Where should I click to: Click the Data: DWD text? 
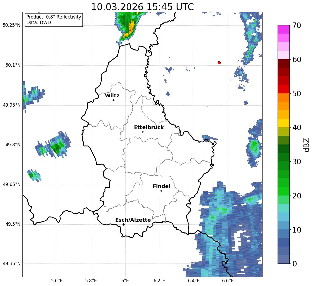pos(39,22)
